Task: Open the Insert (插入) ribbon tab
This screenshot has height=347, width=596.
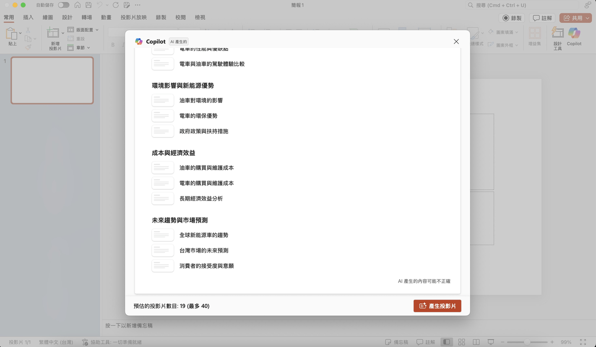Action: tap(28, 17)
